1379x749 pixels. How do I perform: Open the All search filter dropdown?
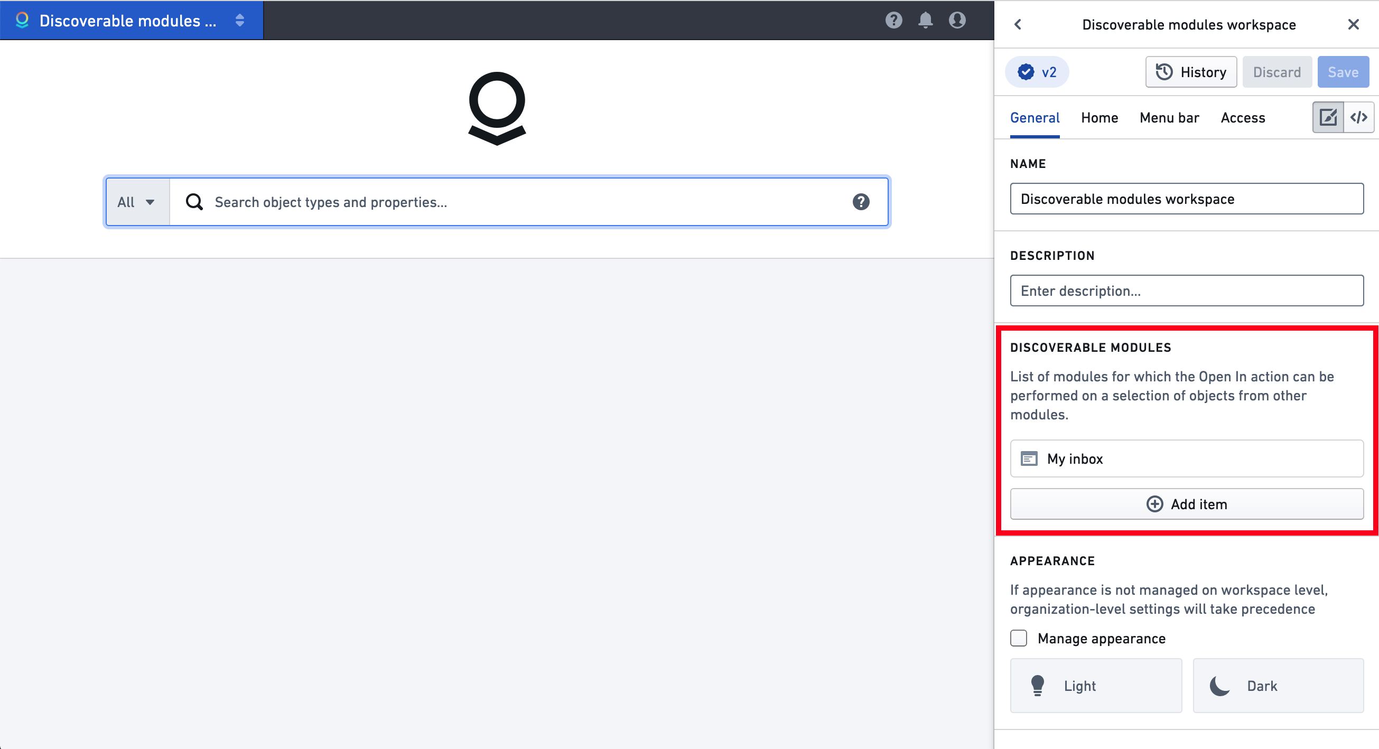pyautogui.click(x=137, y=202)
